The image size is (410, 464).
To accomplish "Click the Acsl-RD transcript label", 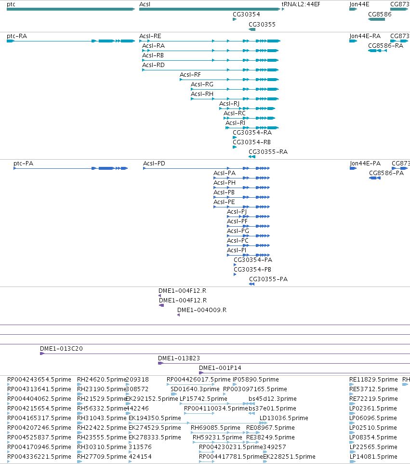I will coord(153,65).
